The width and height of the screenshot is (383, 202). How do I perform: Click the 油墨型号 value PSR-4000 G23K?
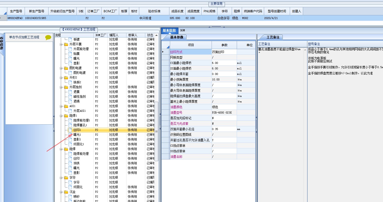(224, 113)
